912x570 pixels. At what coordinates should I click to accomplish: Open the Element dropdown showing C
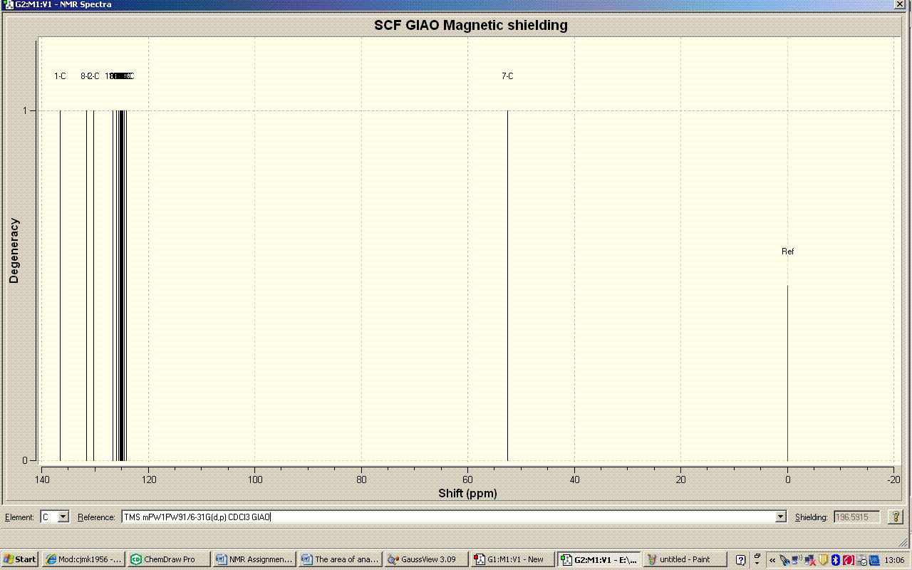coord(55,517)
